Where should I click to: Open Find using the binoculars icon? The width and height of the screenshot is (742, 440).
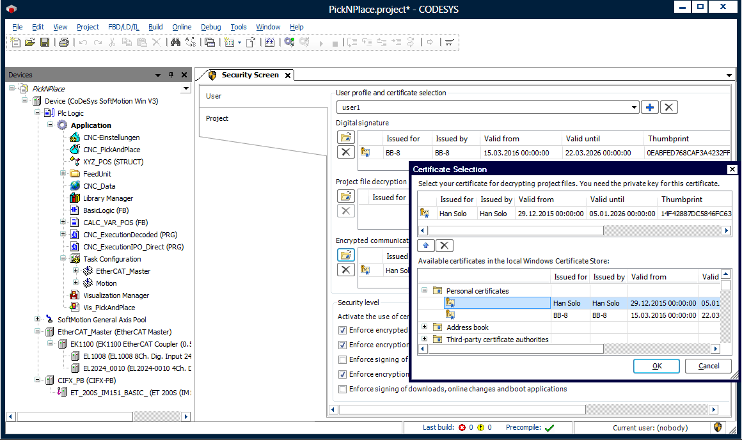pyautogui.click(x=175, y=42)
